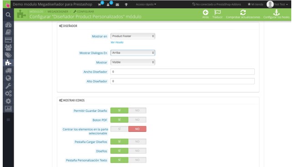Click SÍ for Diseños
The width and height of the screenshot is (294, 167).
(119, 151)
